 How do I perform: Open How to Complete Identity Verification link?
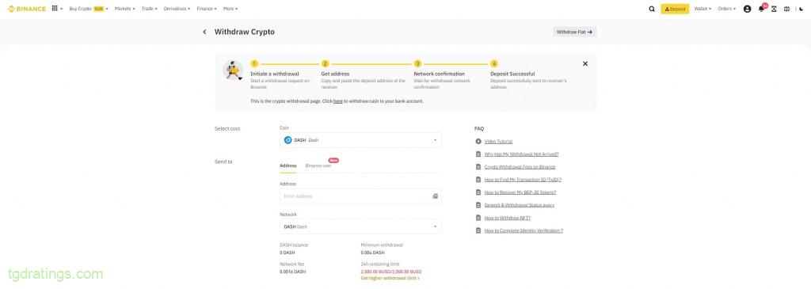[524, 230]
